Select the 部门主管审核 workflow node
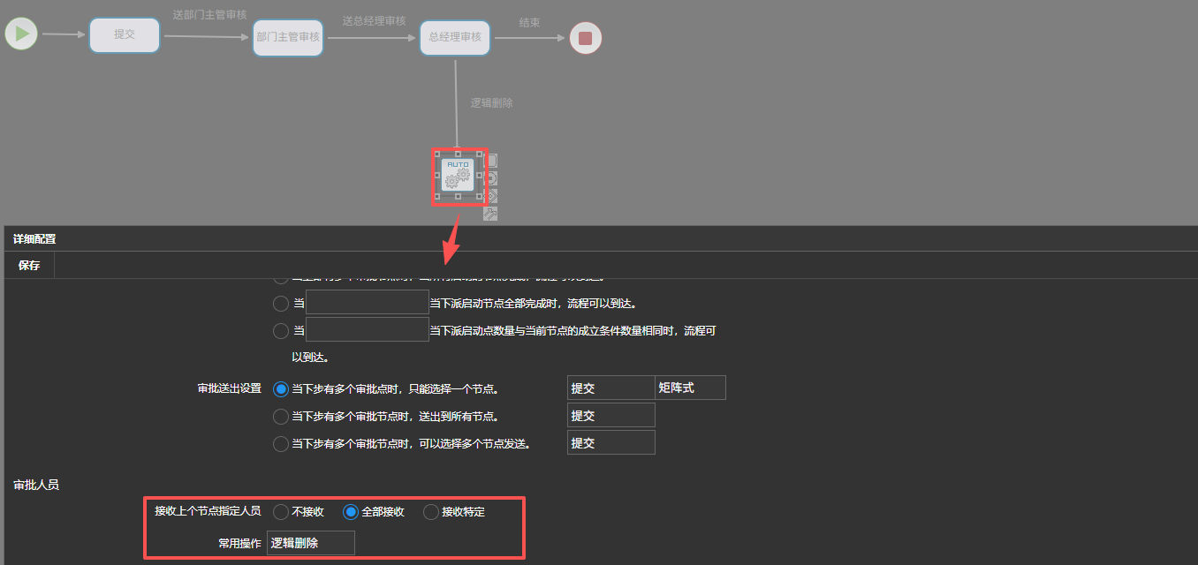Image resolution: width=1198 pixels, height=565 pixels. 288,38
